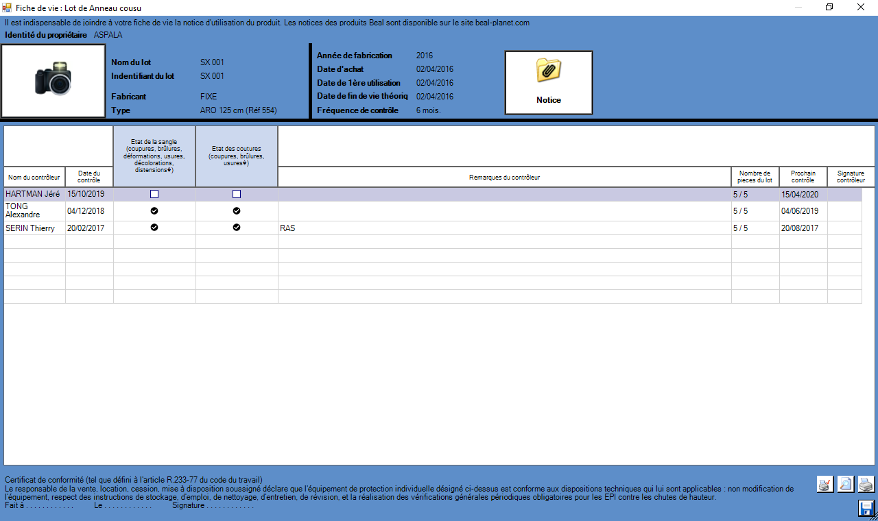Screen dimensions: 878x521
Task: Restore down the window
Action: point(829,8)
